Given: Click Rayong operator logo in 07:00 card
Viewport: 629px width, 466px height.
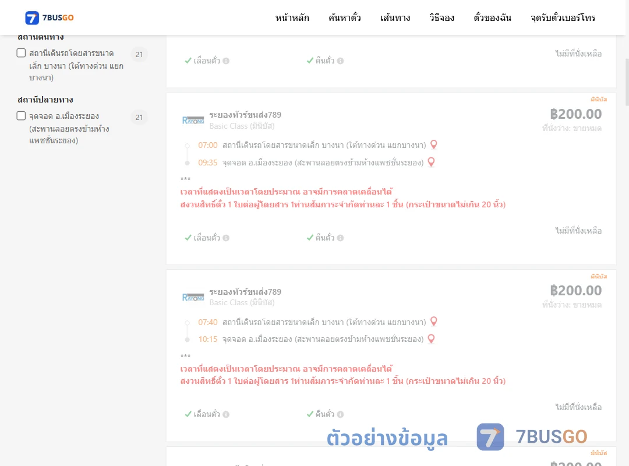Looking at the screenshot, I should tap(193, 120).
